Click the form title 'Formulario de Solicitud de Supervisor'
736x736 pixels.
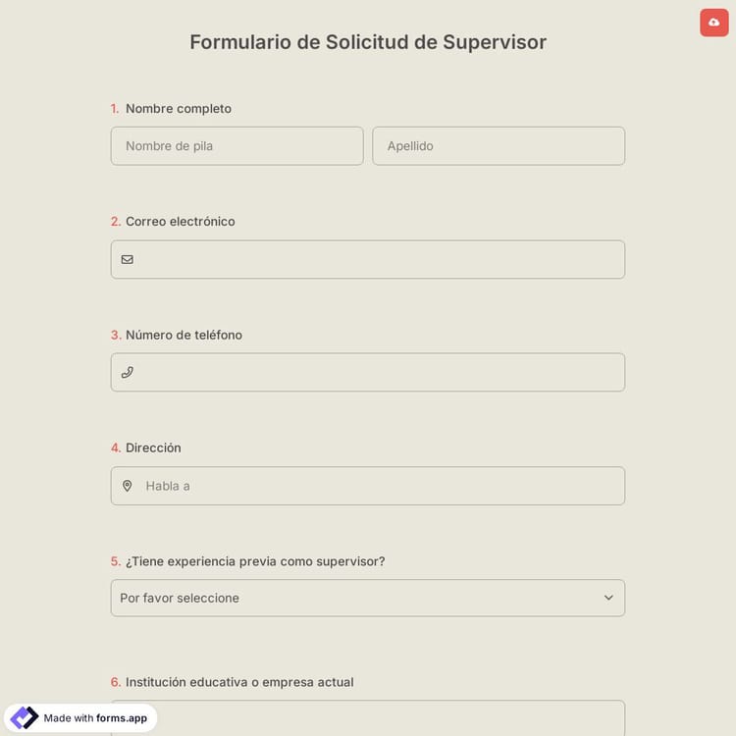[368, 42]
